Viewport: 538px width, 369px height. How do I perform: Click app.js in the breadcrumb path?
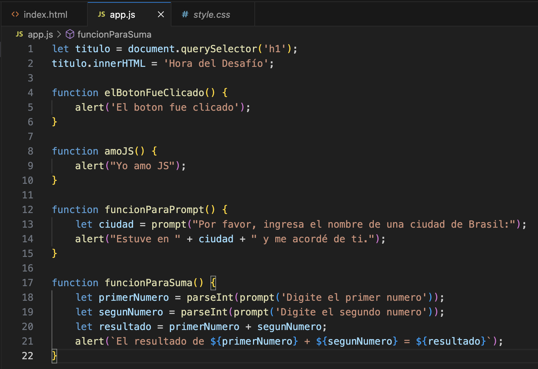point(40,34)
